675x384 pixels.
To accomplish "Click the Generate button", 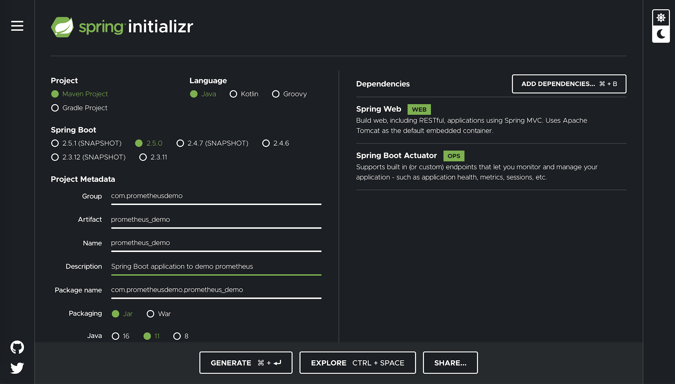I will tap(246, 363).
